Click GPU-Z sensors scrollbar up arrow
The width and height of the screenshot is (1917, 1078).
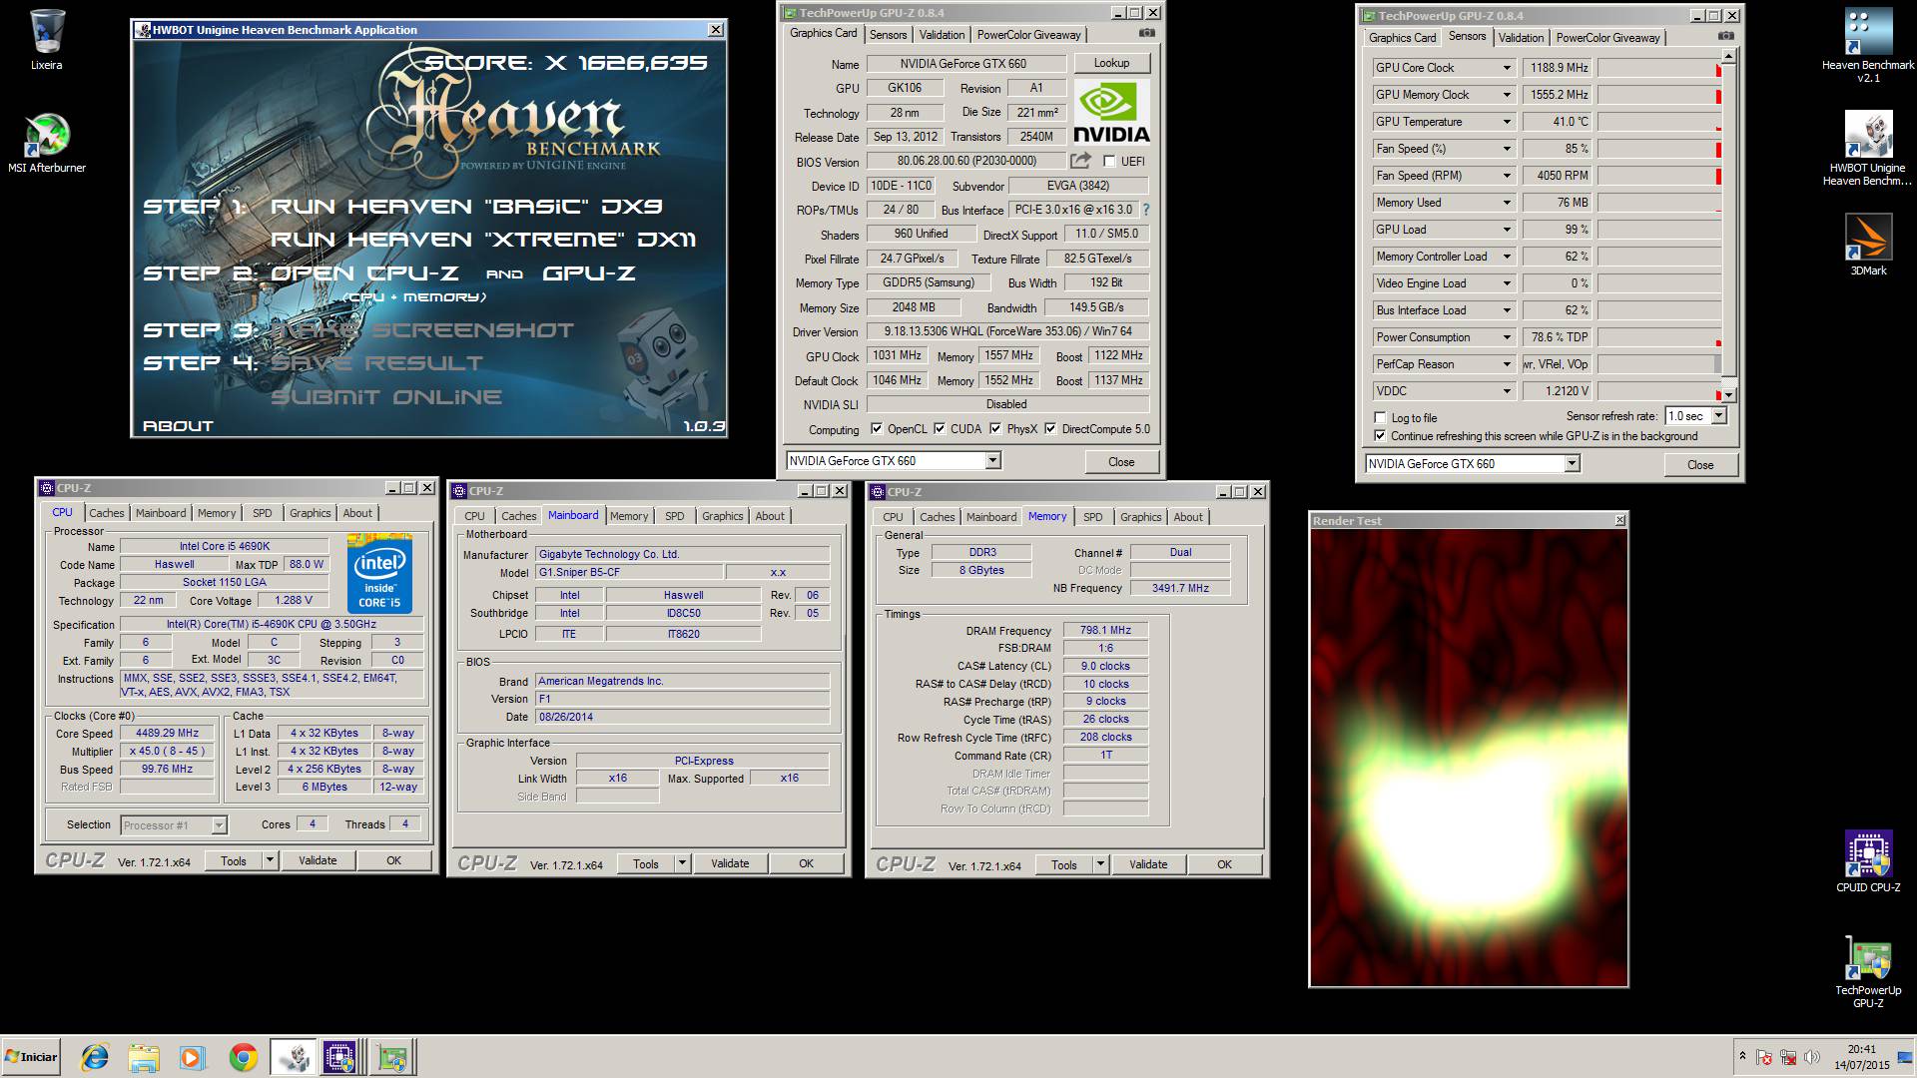(x=1728, y=57)
